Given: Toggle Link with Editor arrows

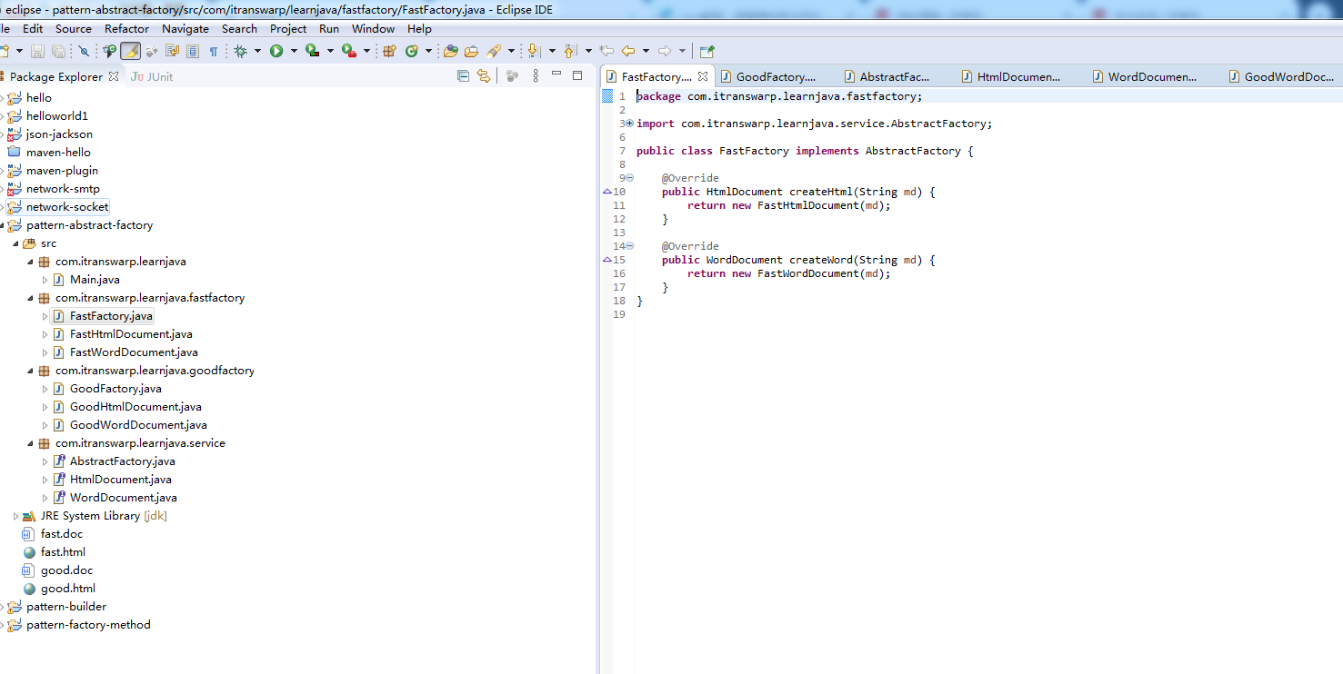Looking at the screenshot, I should (x=484, y=76).
